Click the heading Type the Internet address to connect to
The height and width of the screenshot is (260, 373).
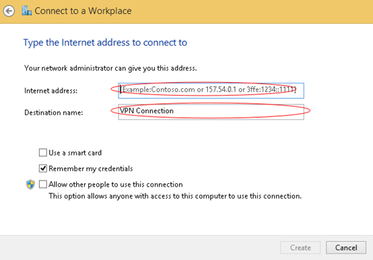[x=105, y=43]
